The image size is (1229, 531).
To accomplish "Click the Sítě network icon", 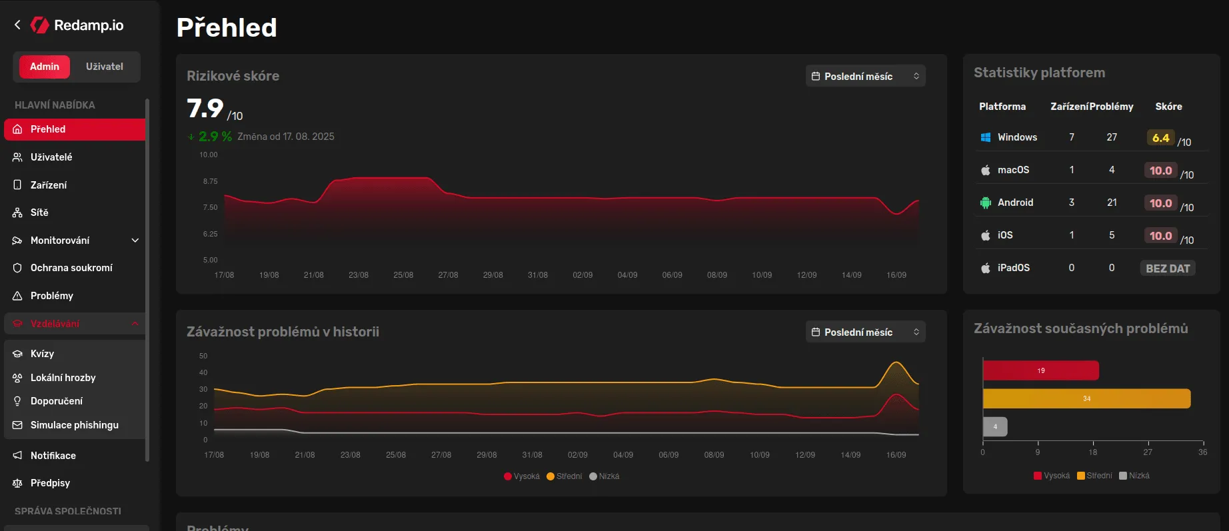I will pyautogui.click(x=17, y=213).
